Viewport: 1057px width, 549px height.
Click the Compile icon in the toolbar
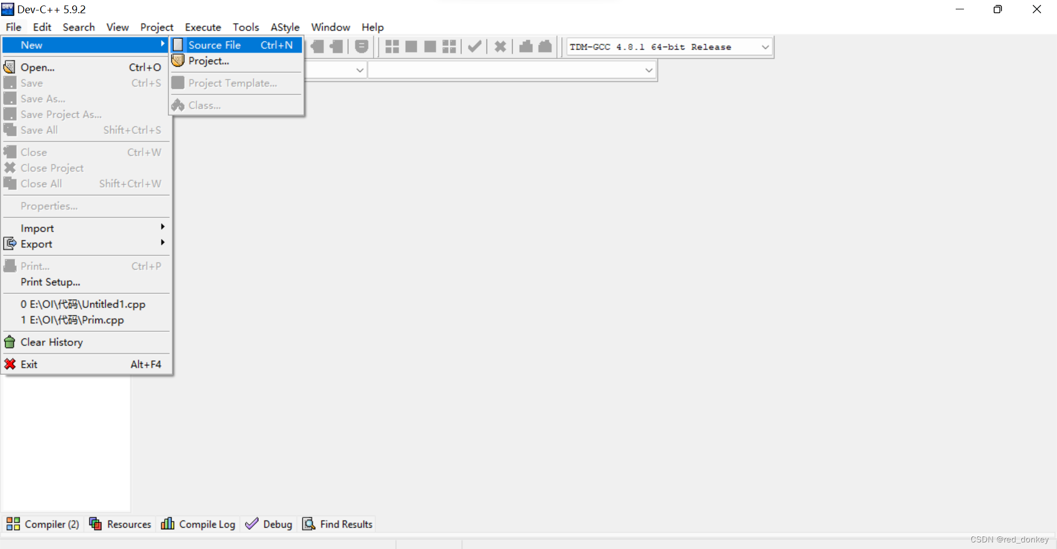[392, 47]
